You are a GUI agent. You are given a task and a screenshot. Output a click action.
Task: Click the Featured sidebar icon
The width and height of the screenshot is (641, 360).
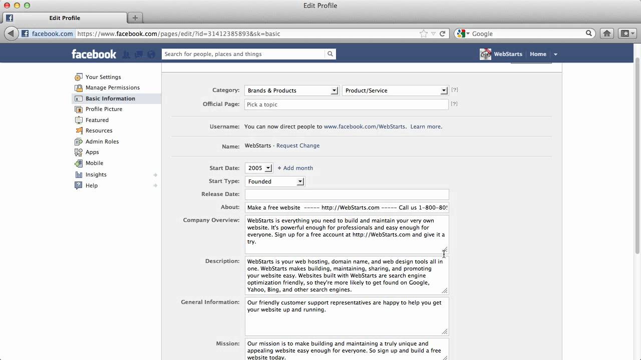coord(79,120)
